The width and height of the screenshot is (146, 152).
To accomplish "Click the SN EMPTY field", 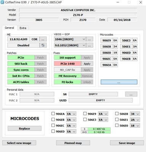I will 93,94.
